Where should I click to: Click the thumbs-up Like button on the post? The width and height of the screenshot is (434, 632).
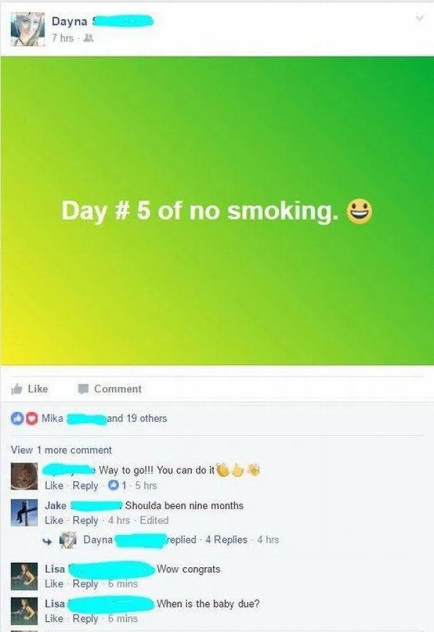pos(30,389)
